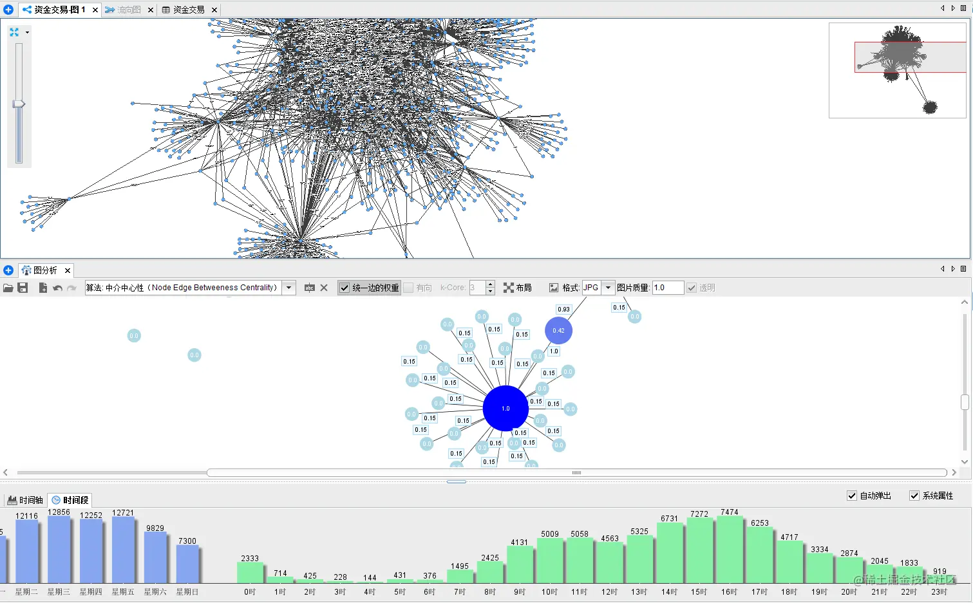
Task: Switch to the 时间段 tab
Action: pos(70,500)
